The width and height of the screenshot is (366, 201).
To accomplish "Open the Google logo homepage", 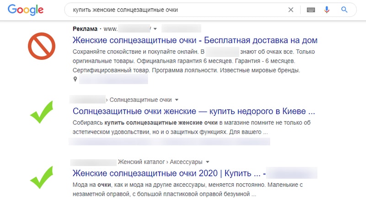I will click(x=26, y=10).
